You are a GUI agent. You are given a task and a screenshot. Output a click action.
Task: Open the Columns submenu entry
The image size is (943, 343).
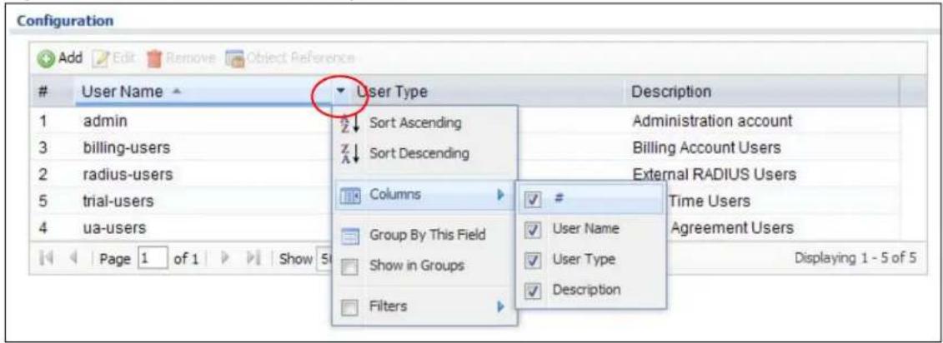coord(424,195)
